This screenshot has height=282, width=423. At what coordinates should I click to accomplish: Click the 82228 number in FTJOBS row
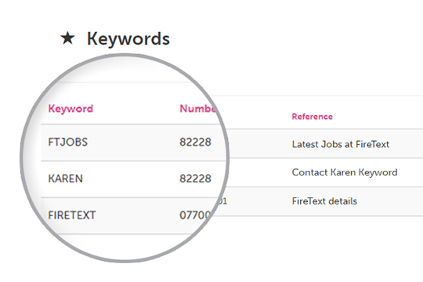(195, 142)
